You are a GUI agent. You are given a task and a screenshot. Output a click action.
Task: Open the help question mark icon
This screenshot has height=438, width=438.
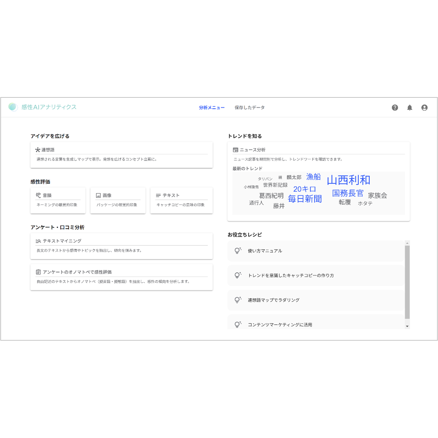click(395, 108)
